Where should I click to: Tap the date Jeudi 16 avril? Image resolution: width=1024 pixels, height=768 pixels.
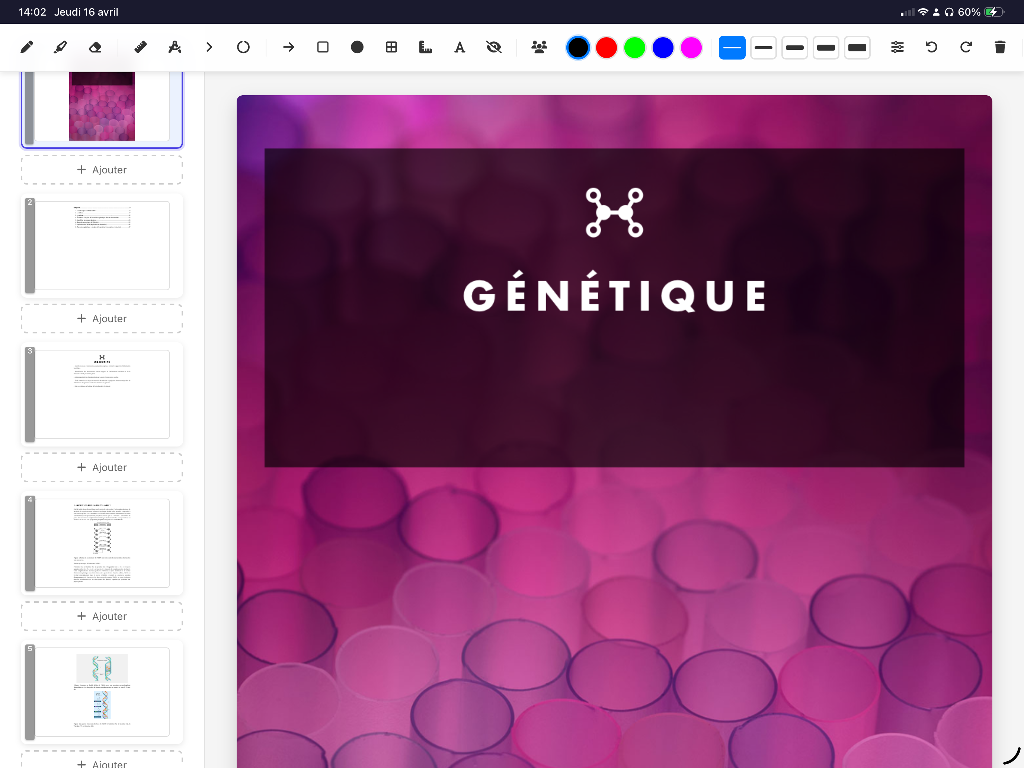click(x=86, y=12)
